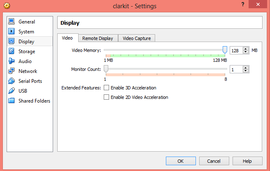Confirm settings with the OK button
Screen dimensions: 270x171
(x=181, y=161)
